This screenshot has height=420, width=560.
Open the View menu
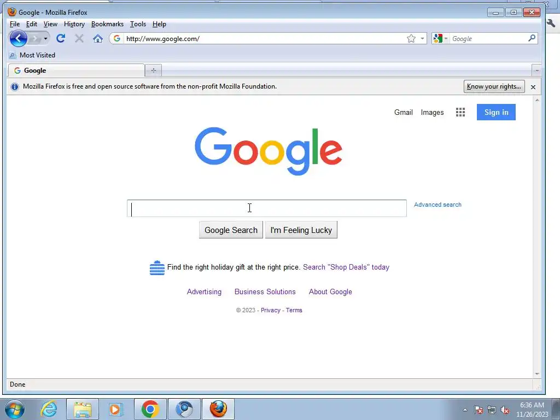pyautogui.click(x=50, y=24)
